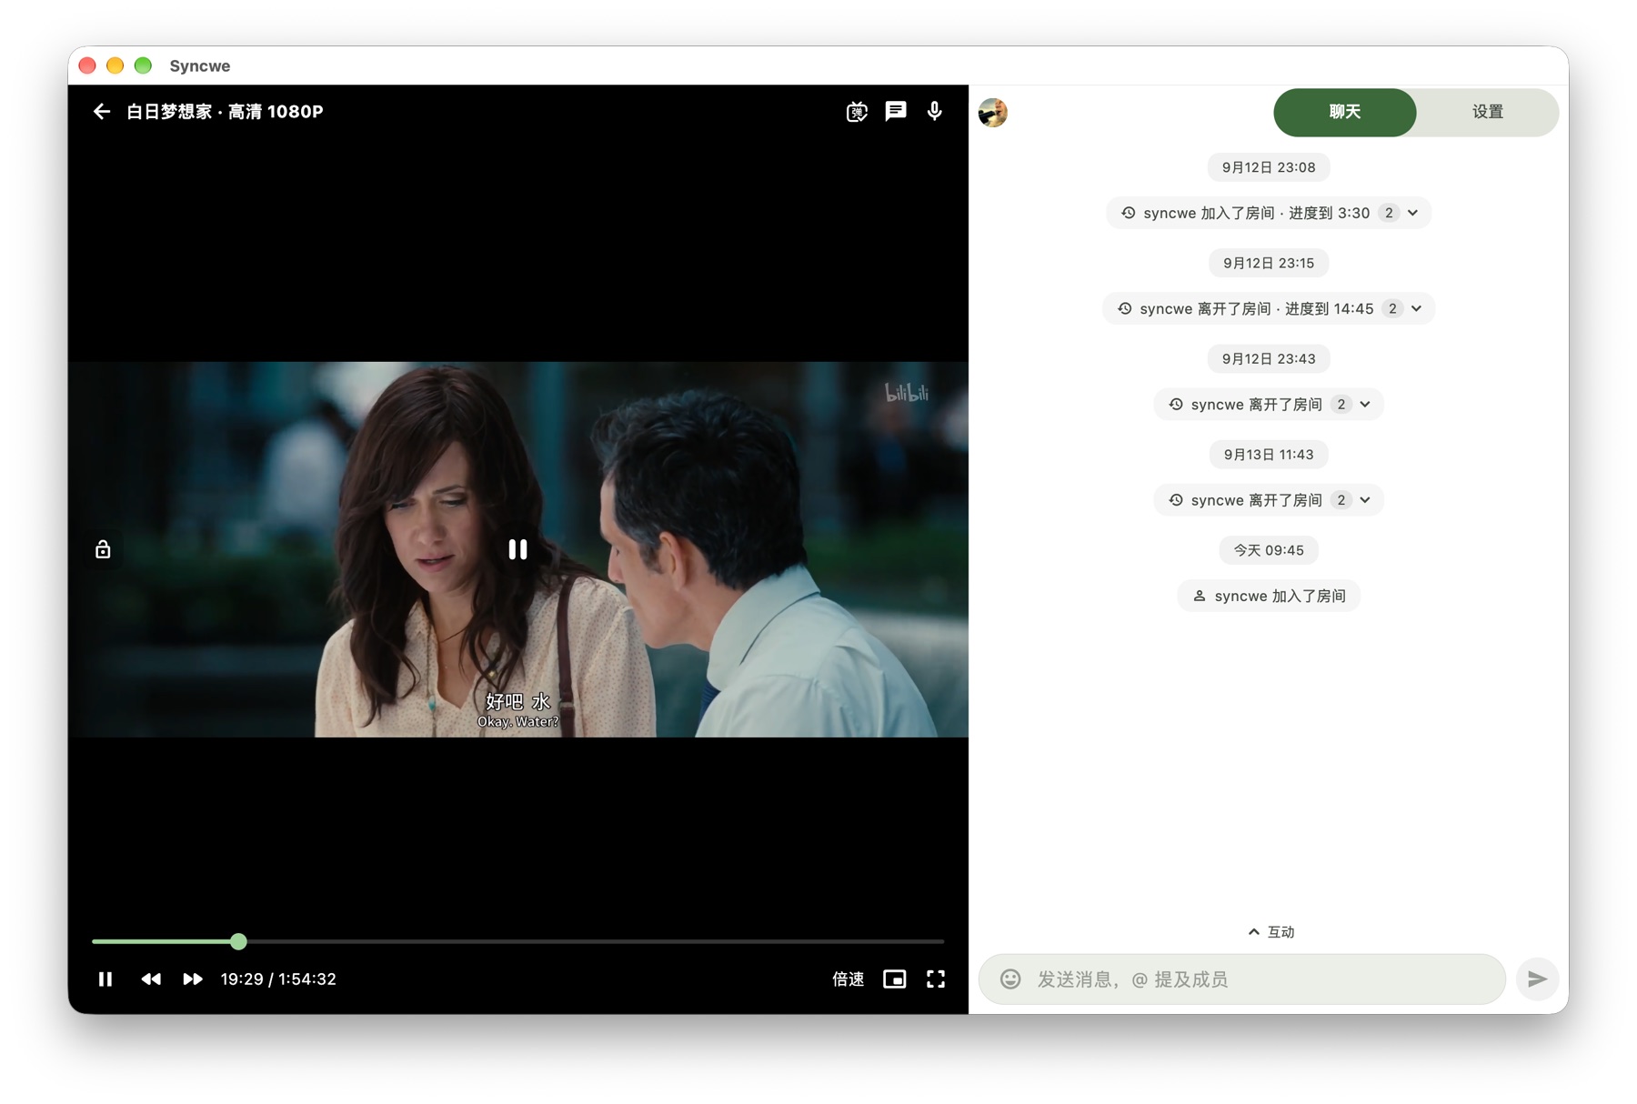Viewport: 1637px width, 1104px height.
Task: Click the video progress slider handle
Action: (238, 941)
